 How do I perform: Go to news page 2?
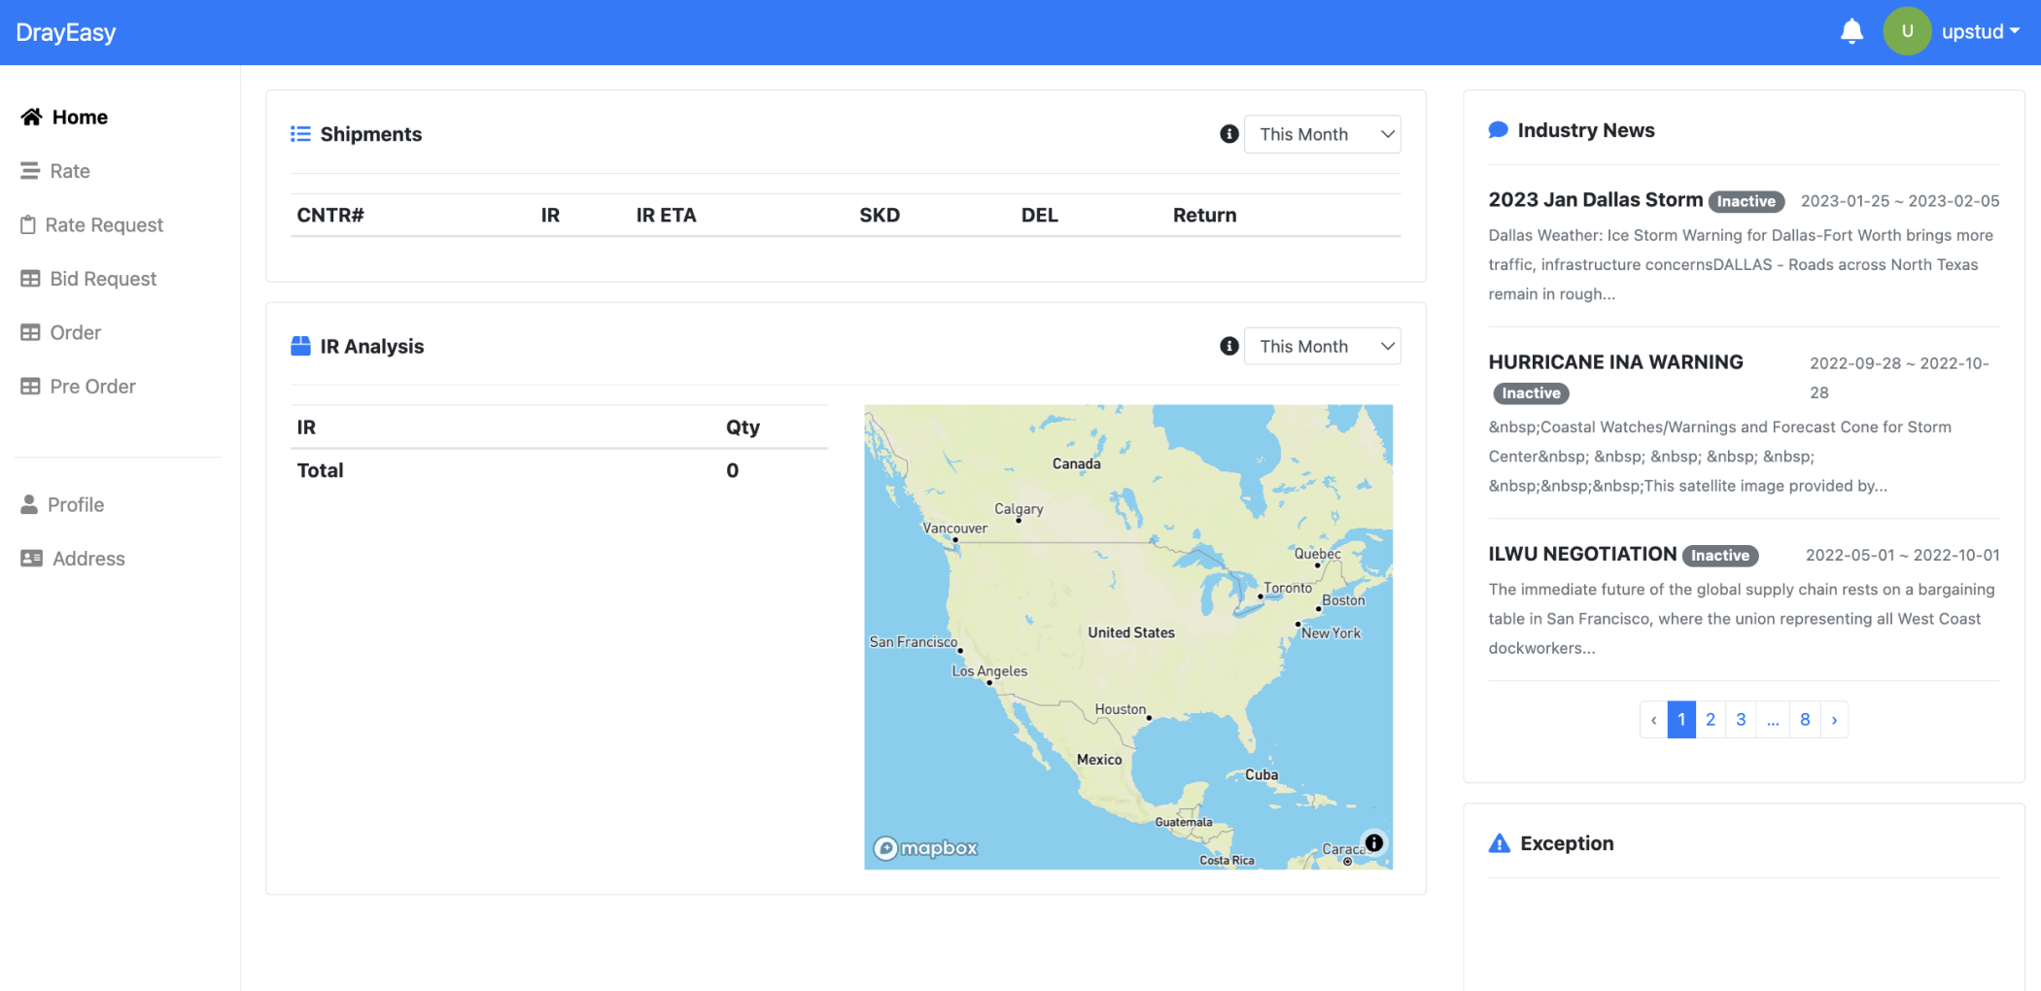click(x=1711, y=720)
